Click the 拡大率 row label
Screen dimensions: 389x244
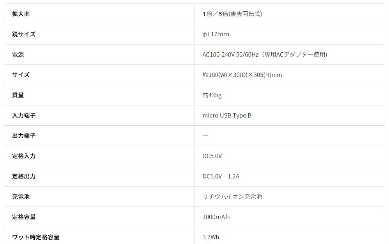pos(21,14)
